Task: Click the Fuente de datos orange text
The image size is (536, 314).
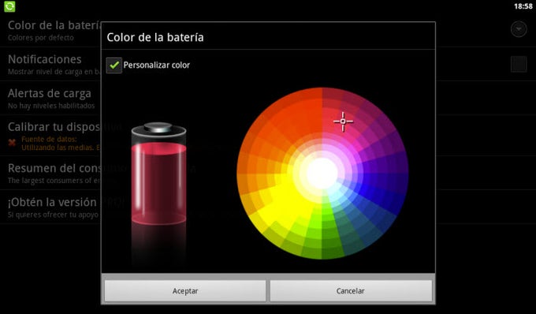Action: coord(49,139)
